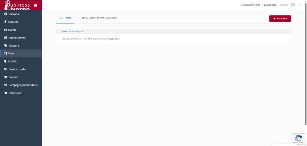Viewport: 307px width, 146px height.
Task: Switch to Tutti i menu tab
Action: coord(65,18)
